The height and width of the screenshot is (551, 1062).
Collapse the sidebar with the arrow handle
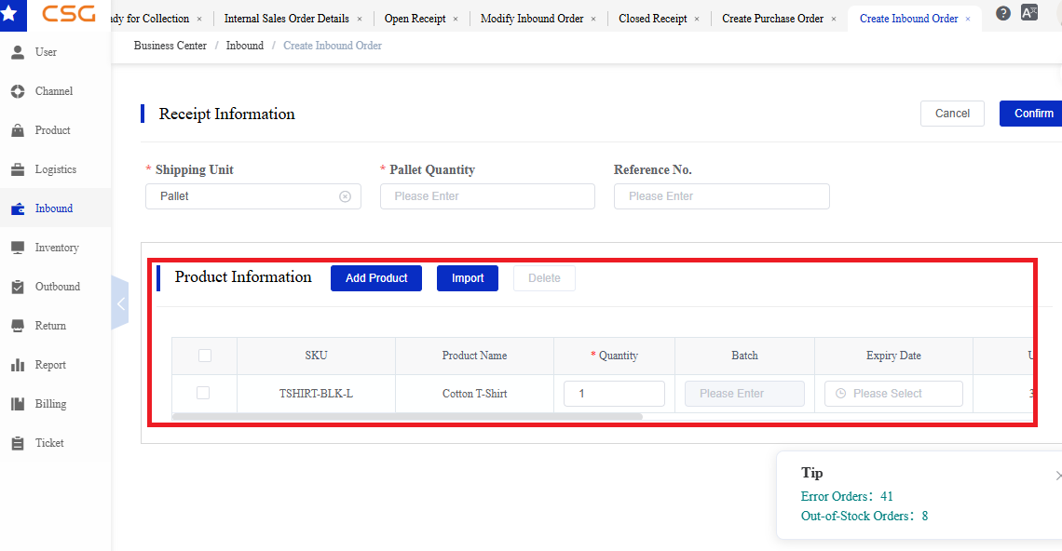120,303
